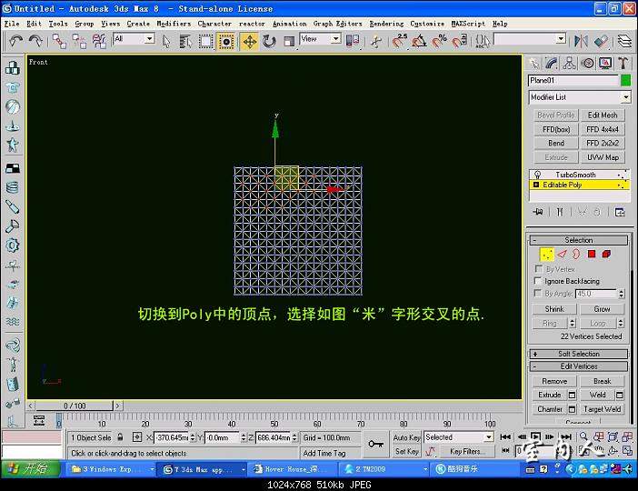The image size is (638, 491).
Task: Toggle Absolute/Offset transform type-in mode
Action: click(137, 437)
